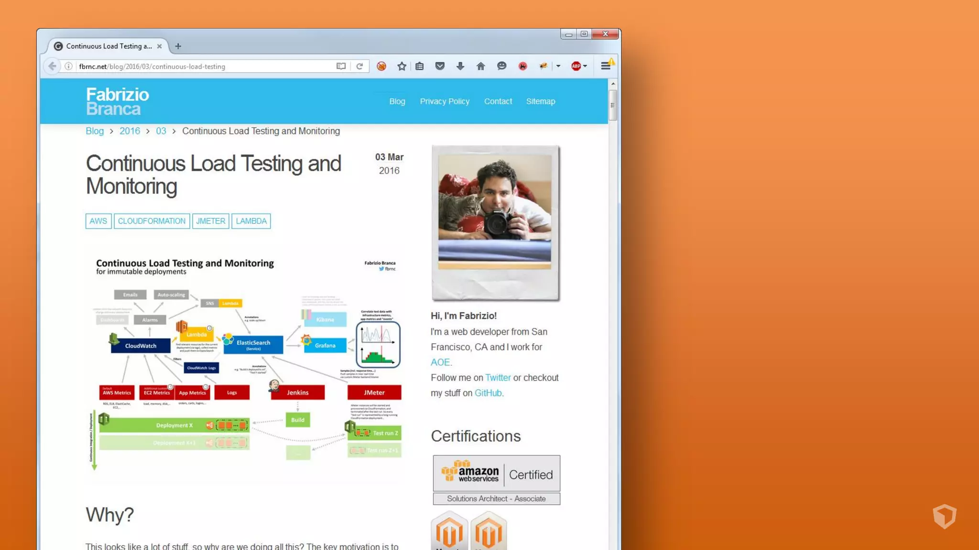Screen dimensions: 979x550
Task: Open the chat bubble smiley icon
Action: (501, 66)
